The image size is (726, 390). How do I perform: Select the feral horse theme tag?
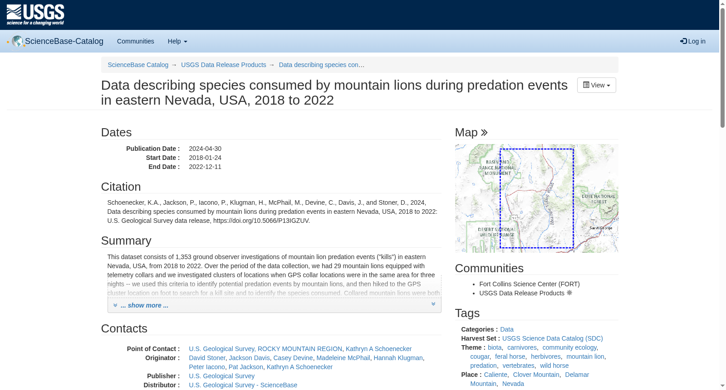click(510, 356)
